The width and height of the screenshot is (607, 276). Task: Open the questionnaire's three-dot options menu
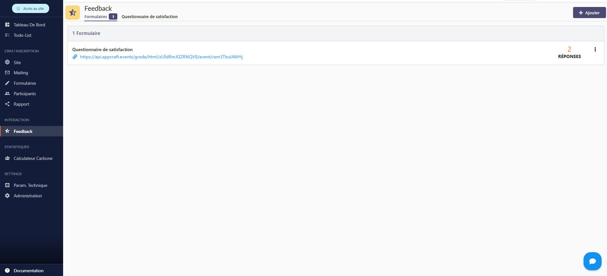click(x=595, y=49)
